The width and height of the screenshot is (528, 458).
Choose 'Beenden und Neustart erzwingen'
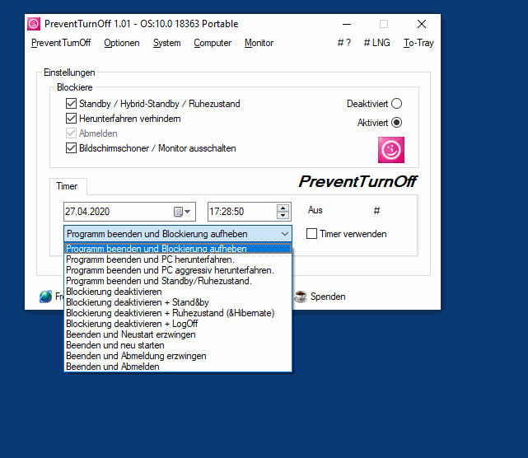coord(178,334)
